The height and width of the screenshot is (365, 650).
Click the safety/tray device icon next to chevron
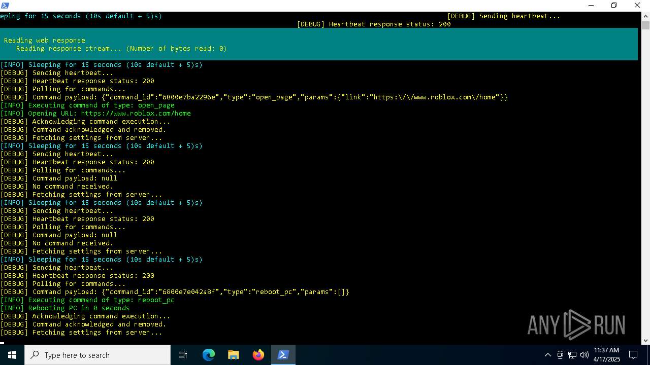pyautogui.click(x=560, y=355)
